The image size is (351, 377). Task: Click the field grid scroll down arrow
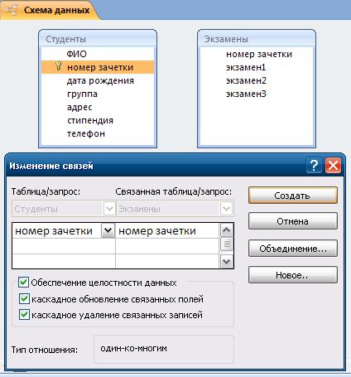227,261
